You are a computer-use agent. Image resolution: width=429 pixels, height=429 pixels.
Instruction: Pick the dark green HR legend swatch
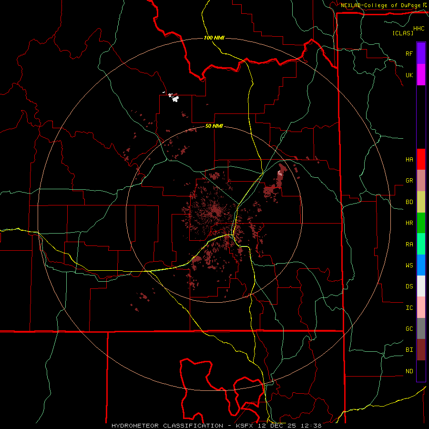coord(421,223)
